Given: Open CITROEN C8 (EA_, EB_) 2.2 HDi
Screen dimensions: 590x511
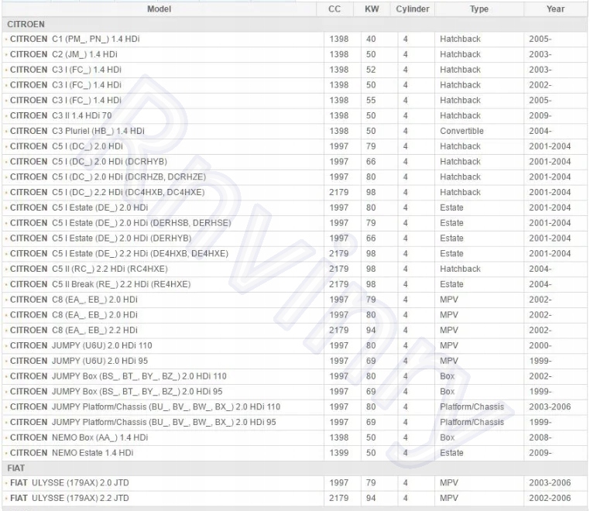Looking at the screenshot, I should click(x=74, y=331).
